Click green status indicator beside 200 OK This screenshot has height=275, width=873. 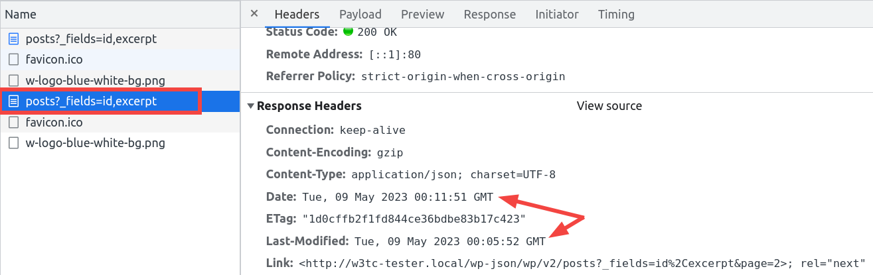pos(348,31)
